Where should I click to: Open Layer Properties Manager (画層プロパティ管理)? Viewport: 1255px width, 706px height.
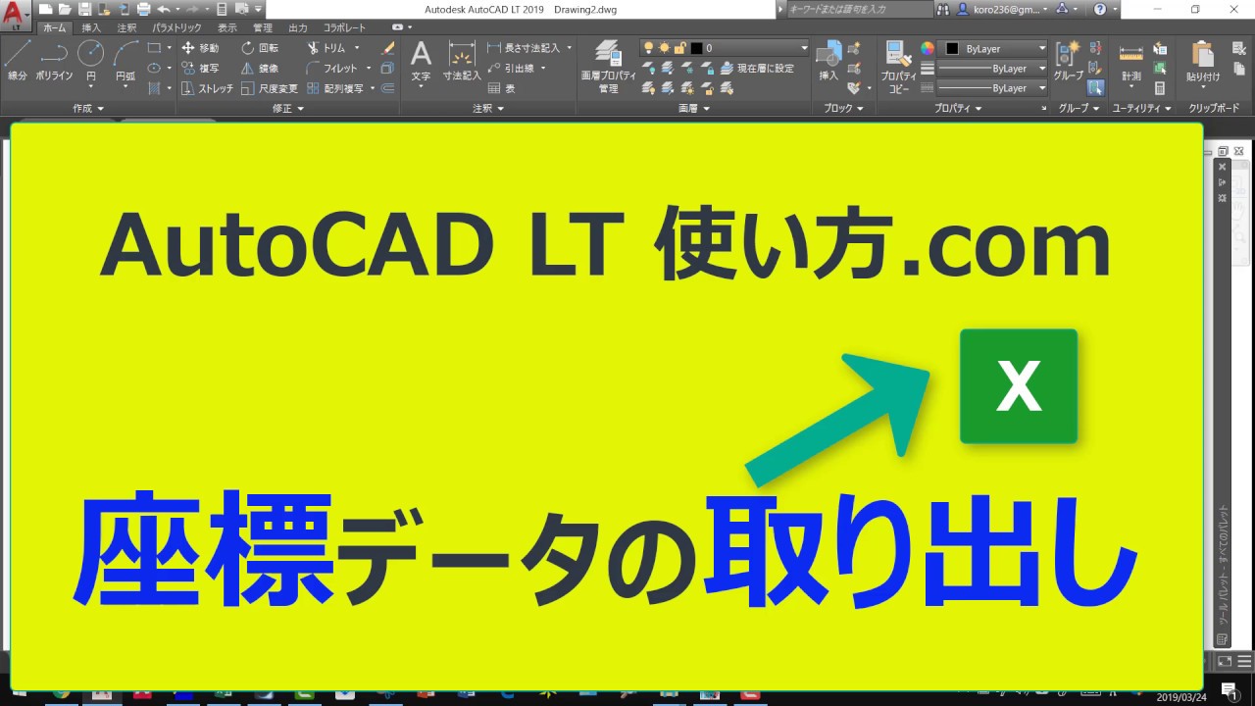click(608, 67)
